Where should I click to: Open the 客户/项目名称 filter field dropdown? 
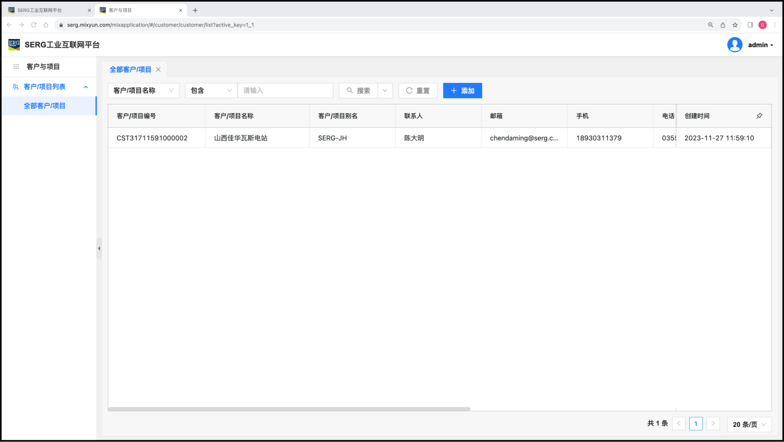(x=144, y=91)
